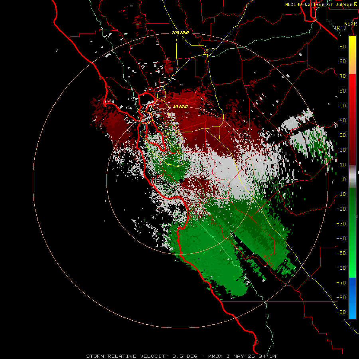Select the 80 value on the velocity scale
359x359 pixels.
coord(343,61)
